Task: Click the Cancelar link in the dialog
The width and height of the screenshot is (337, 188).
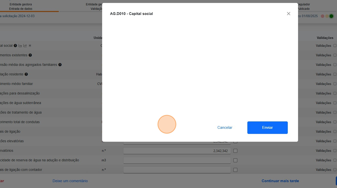Action: tap(225, 127)
